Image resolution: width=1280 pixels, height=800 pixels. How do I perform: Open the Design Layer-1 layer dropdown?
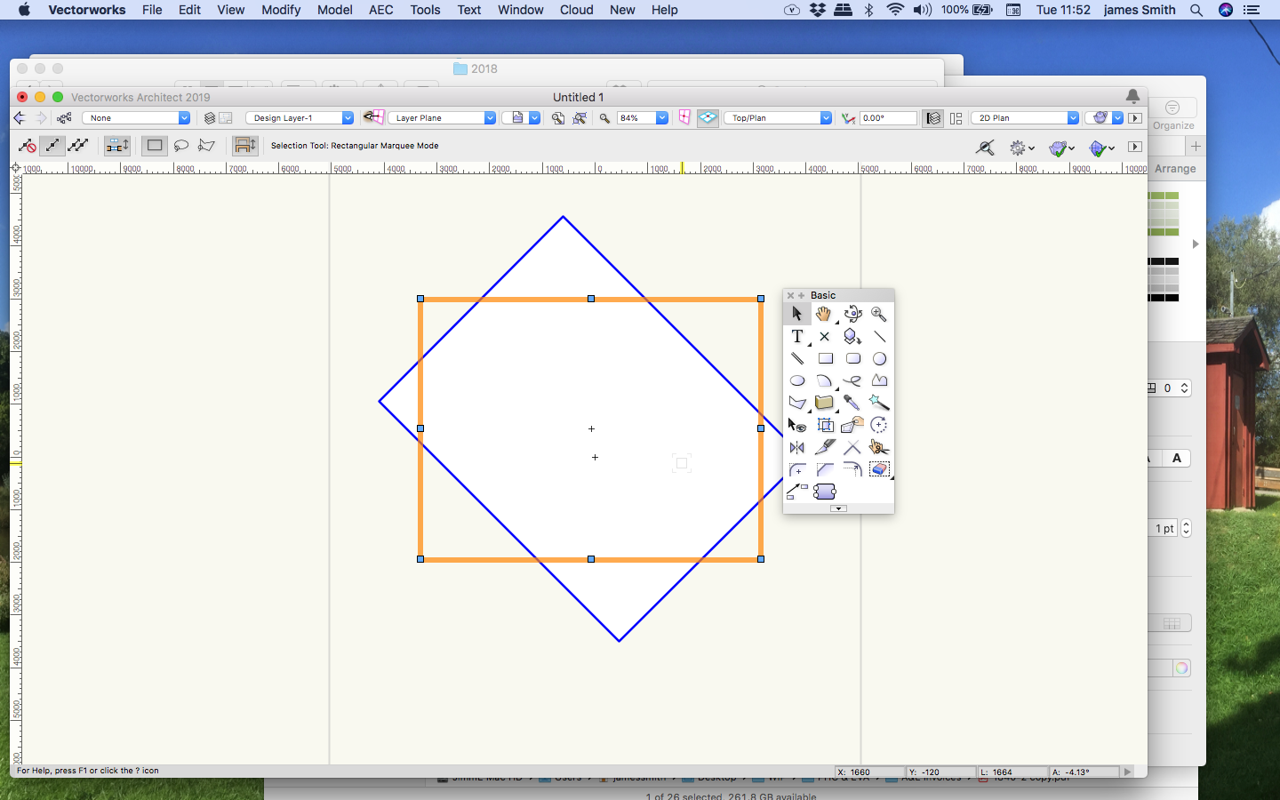300,118
